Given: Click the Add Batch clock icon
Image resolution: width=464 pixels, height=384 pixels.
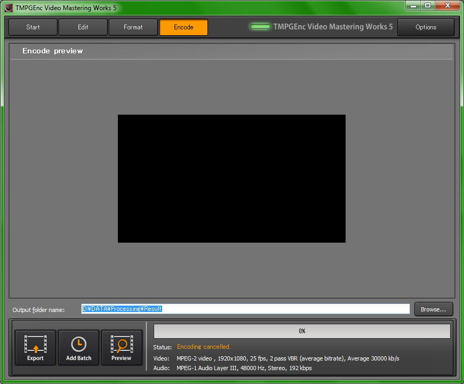Looking at the screenshot, I should tap(78, 348).
